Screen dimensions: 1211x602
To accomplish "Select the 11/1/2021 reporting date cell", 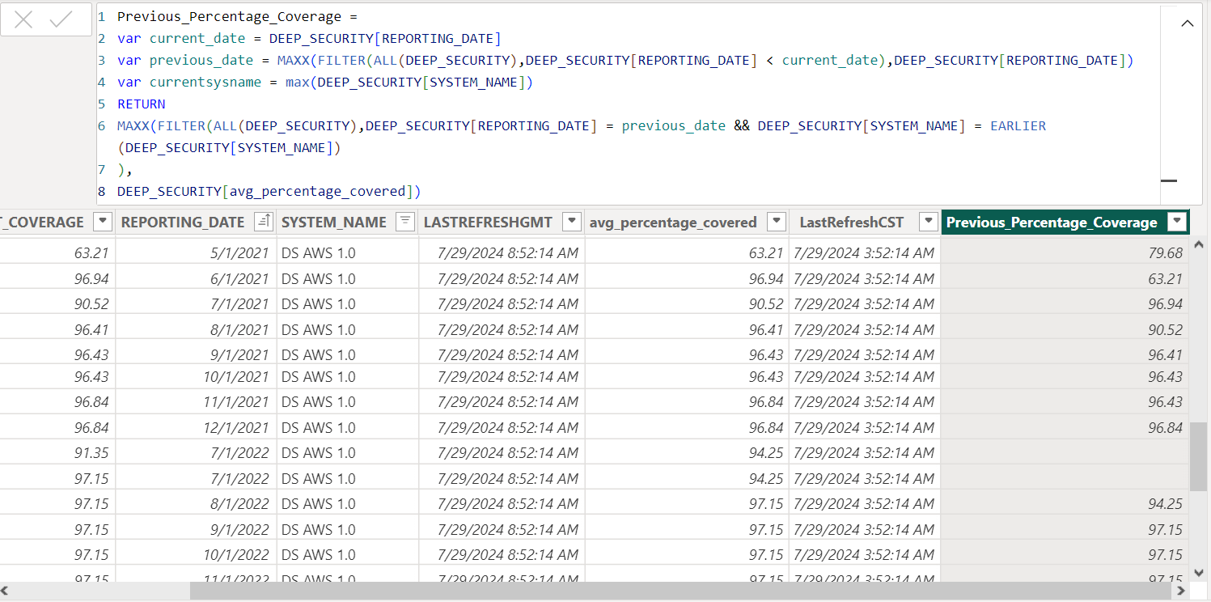I will [196, 402].
